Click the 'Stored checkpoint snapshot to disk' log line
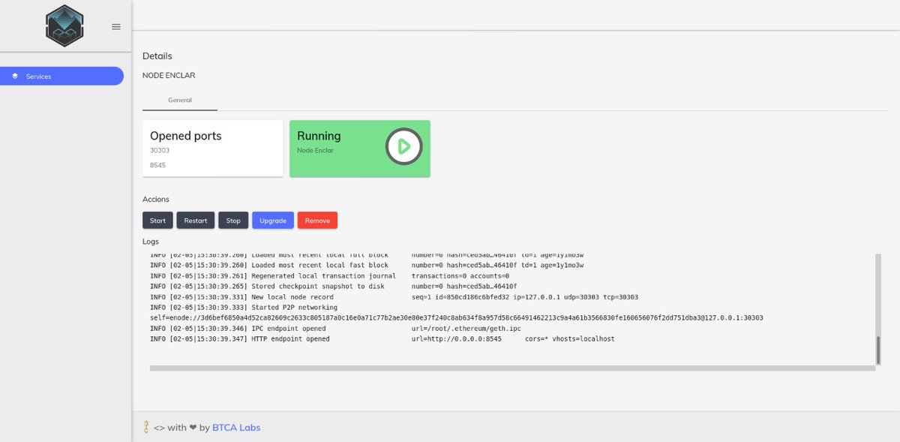Viewport: 900px width, 442px height. [x=334, y=287]
